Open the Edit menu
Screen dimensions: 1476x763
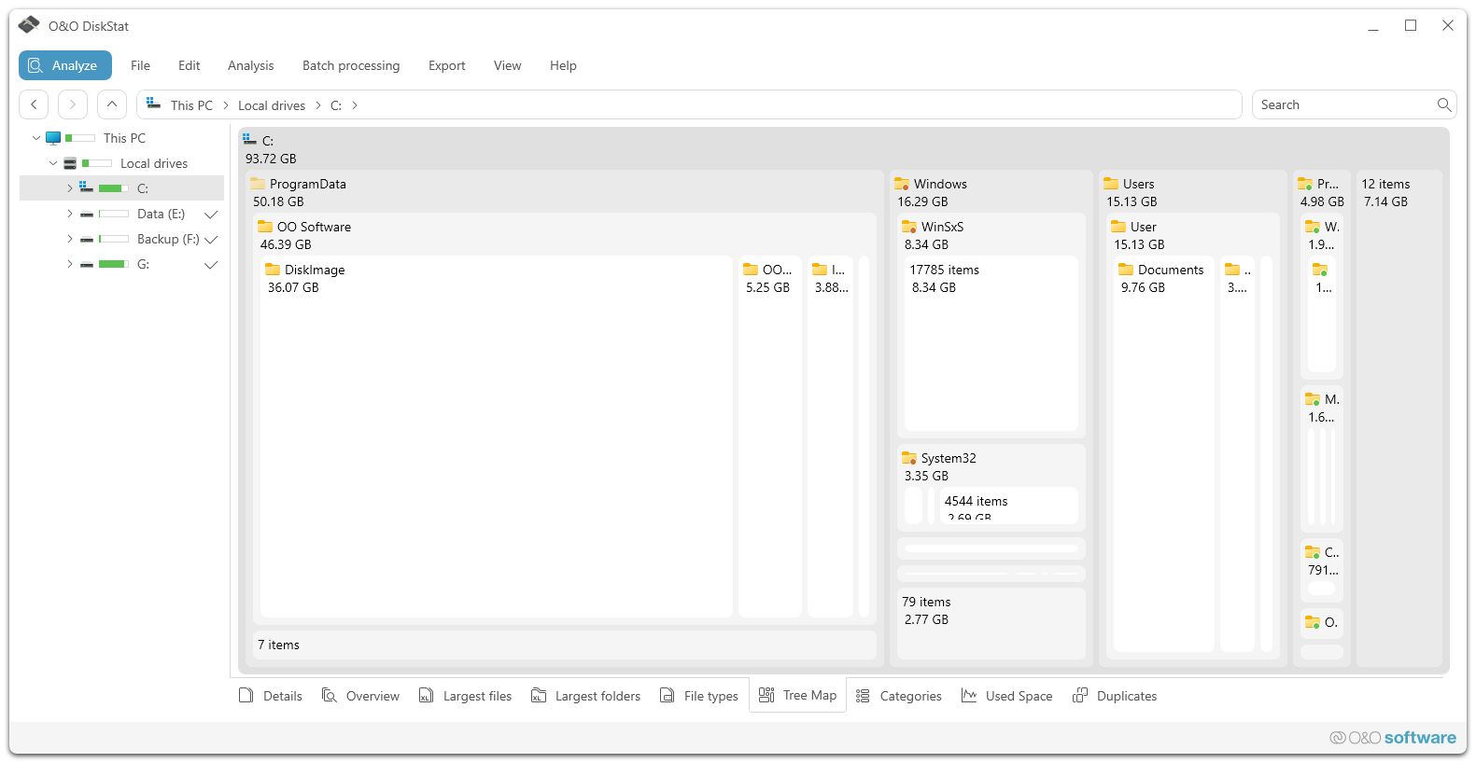pyautogui.click(x=189, y=65)
